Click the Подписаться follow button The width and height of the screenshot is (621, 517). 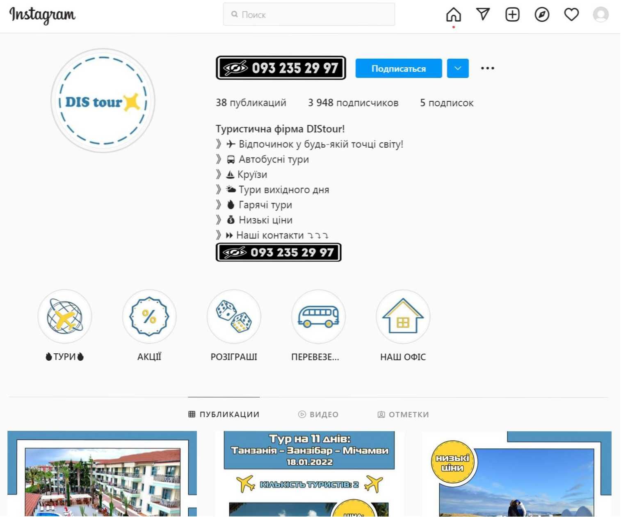point(399,68)
